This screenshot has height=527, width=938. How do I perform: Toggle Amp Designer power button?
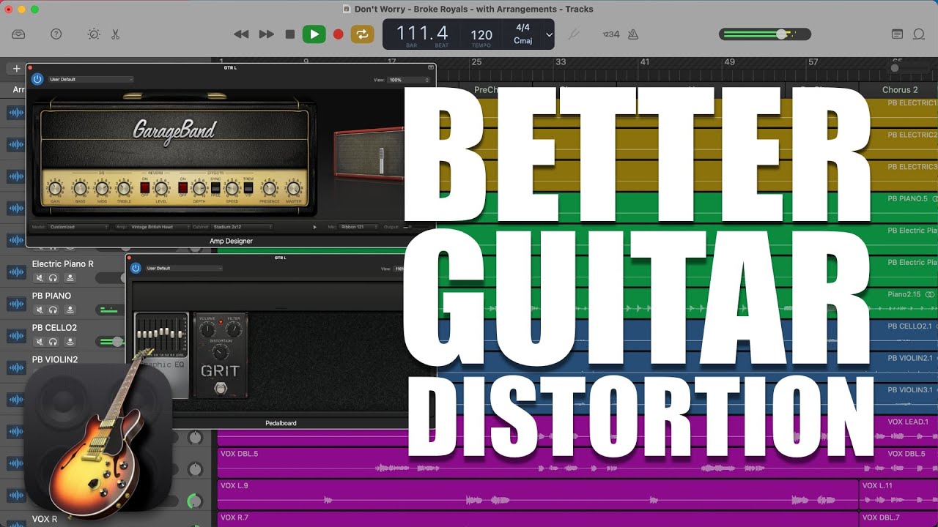pos(37,79)
